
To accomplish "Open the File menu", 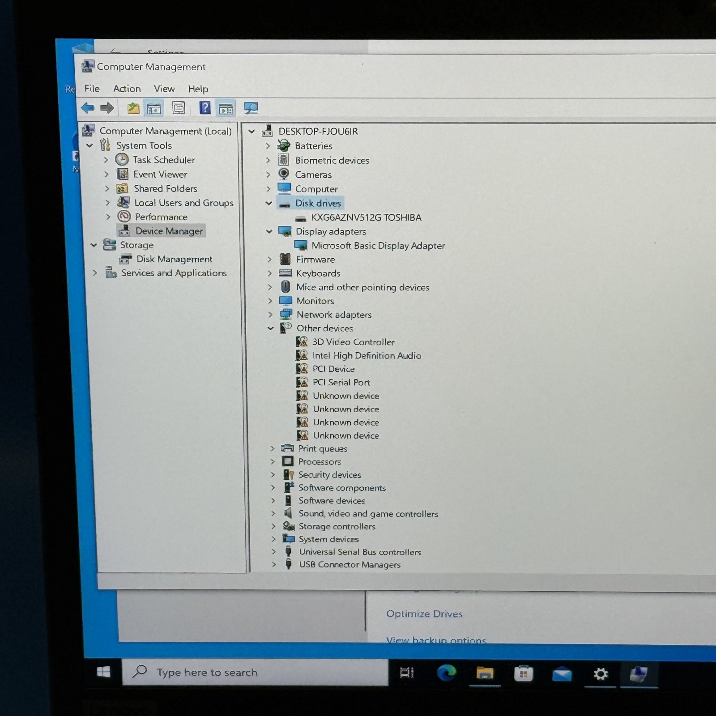I will coord(92,89).
